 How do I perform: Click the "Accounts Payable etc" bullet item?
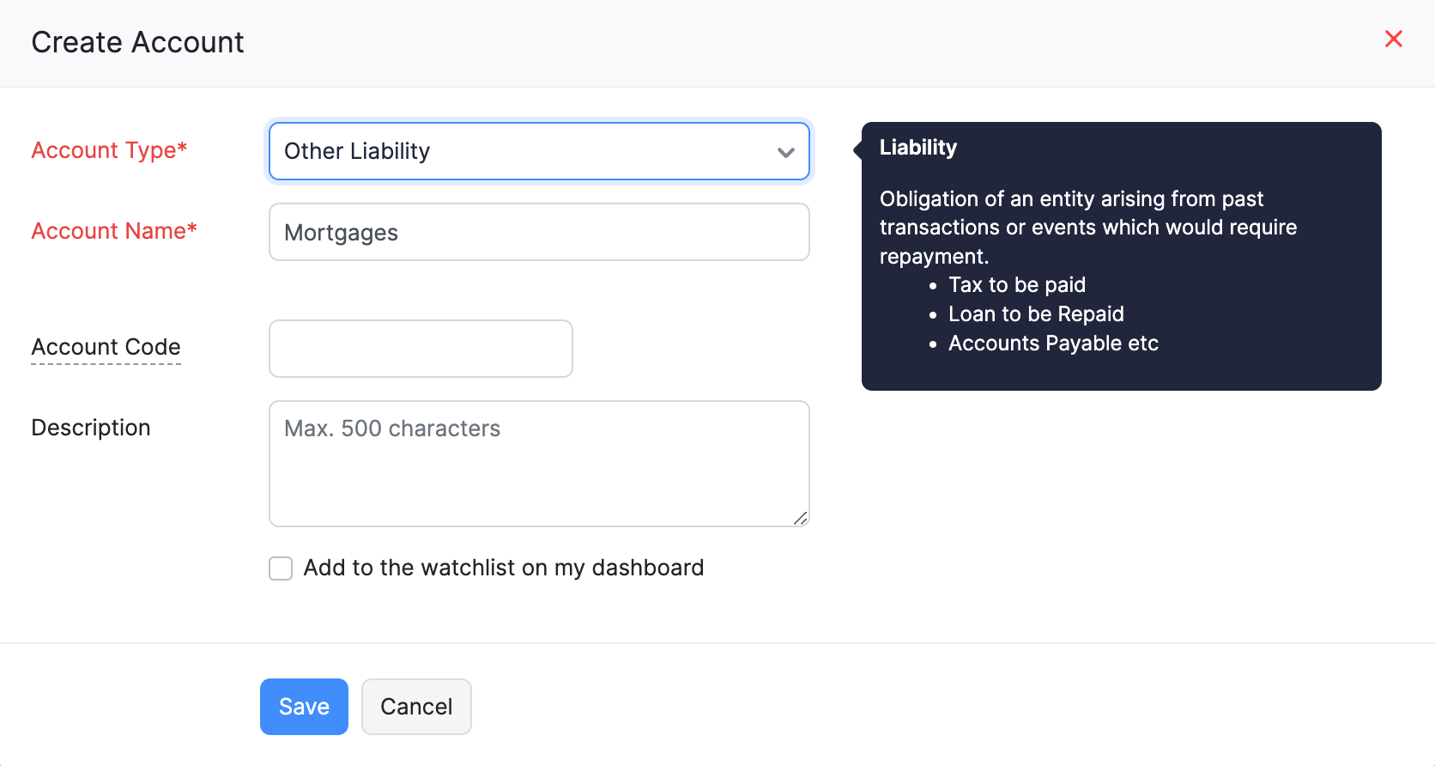tap(1053, 343)
